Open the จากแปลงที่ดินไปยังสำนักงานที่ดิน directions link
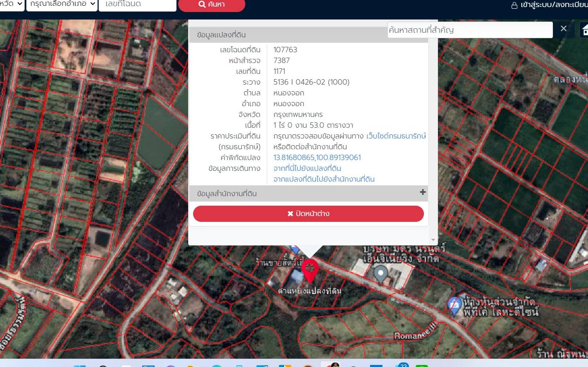This screenshot has height=367, width=588. coord(324,179)
